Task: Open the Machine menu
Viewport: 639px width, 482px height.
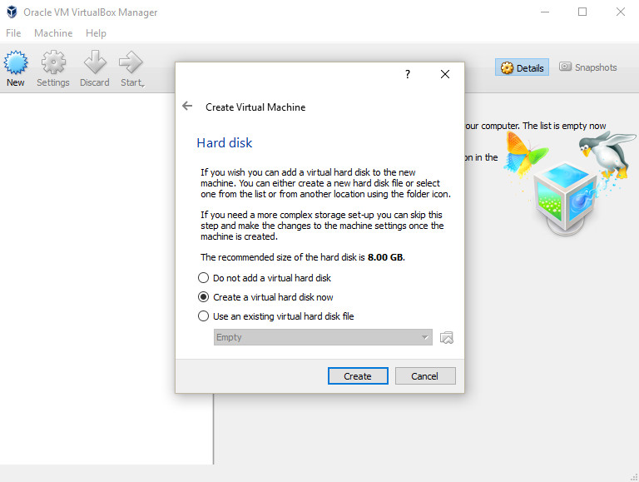Action: pos(53,33)
